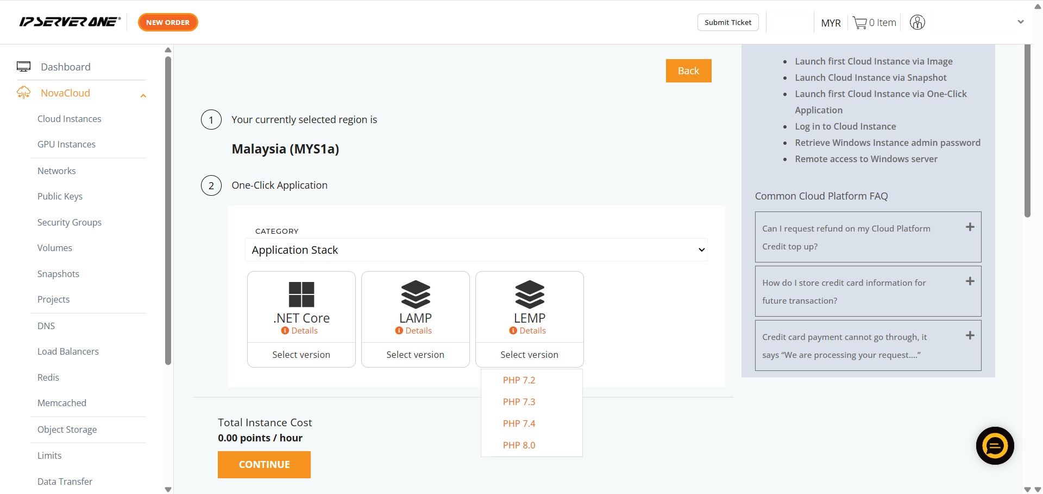Expand the Cloud Platform refund FAQ
1043x494 pixels.
[970, 227]
